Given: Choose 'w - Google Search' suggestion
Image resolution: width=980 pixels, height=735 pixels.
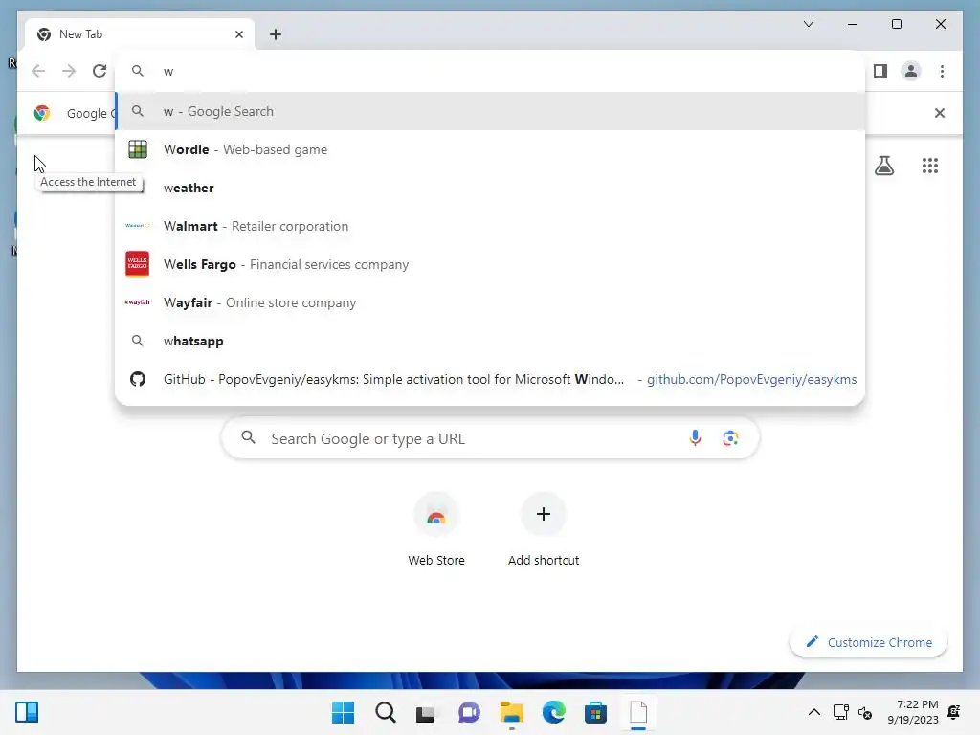Looking at the screenshot, I should pos(490,111).
